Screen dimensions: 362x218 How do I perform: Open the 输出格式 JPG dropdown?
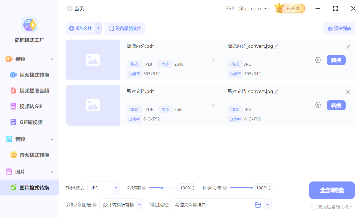tap(104, 188)
